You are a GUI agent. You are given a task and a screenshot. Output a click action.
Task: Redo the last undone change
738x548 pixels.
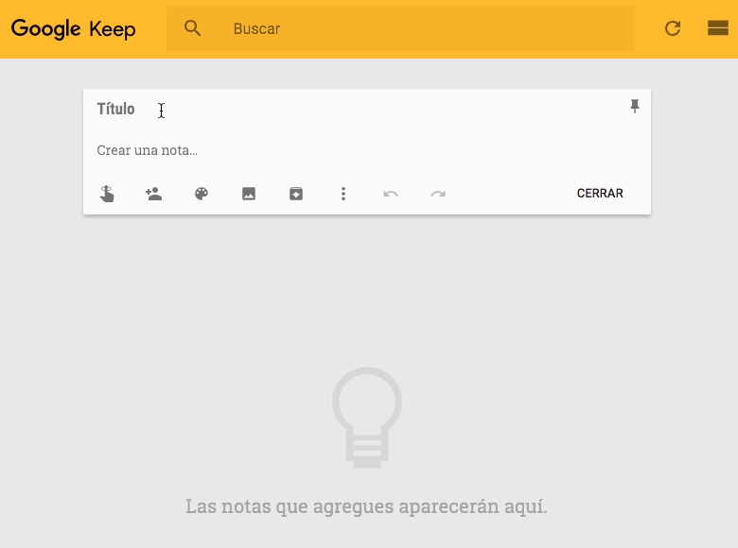pos(438,194)
